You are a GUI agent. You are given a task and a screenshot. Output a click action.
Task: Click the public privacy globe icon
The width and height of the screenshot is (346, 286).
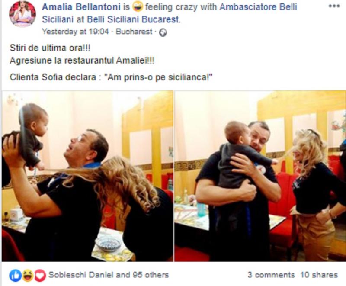163,32
